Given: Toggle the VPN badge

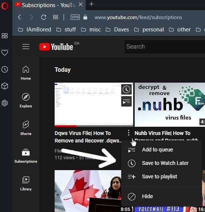Looking at the screenshot, I should (x=75, y=17).
